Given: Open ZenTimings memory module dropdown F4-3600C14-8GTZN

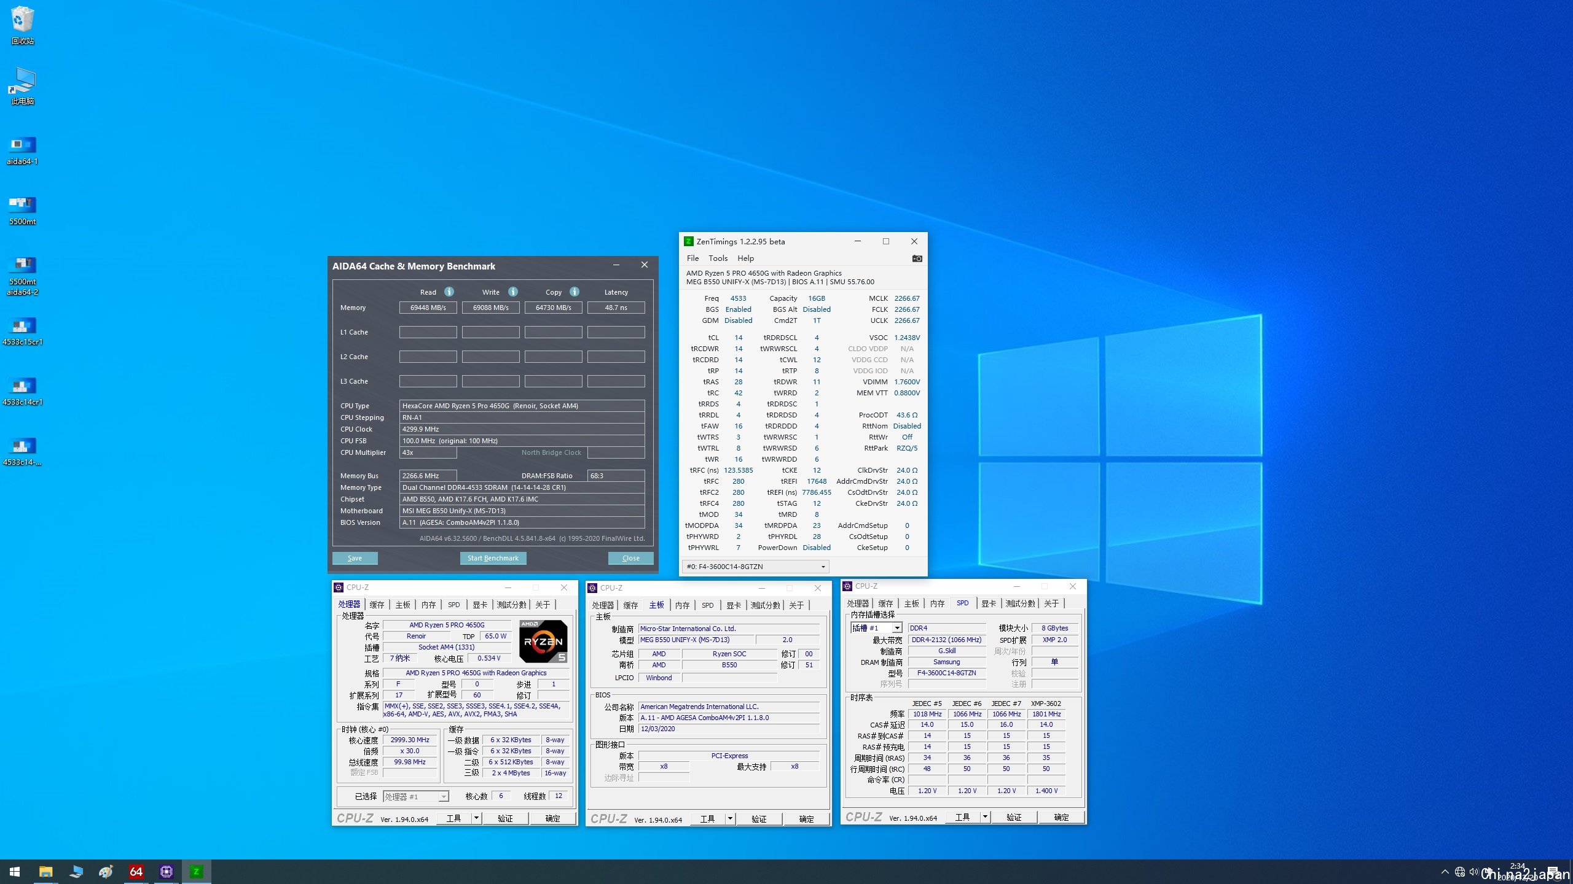Looking at the screenshot, I should [756, 567].
